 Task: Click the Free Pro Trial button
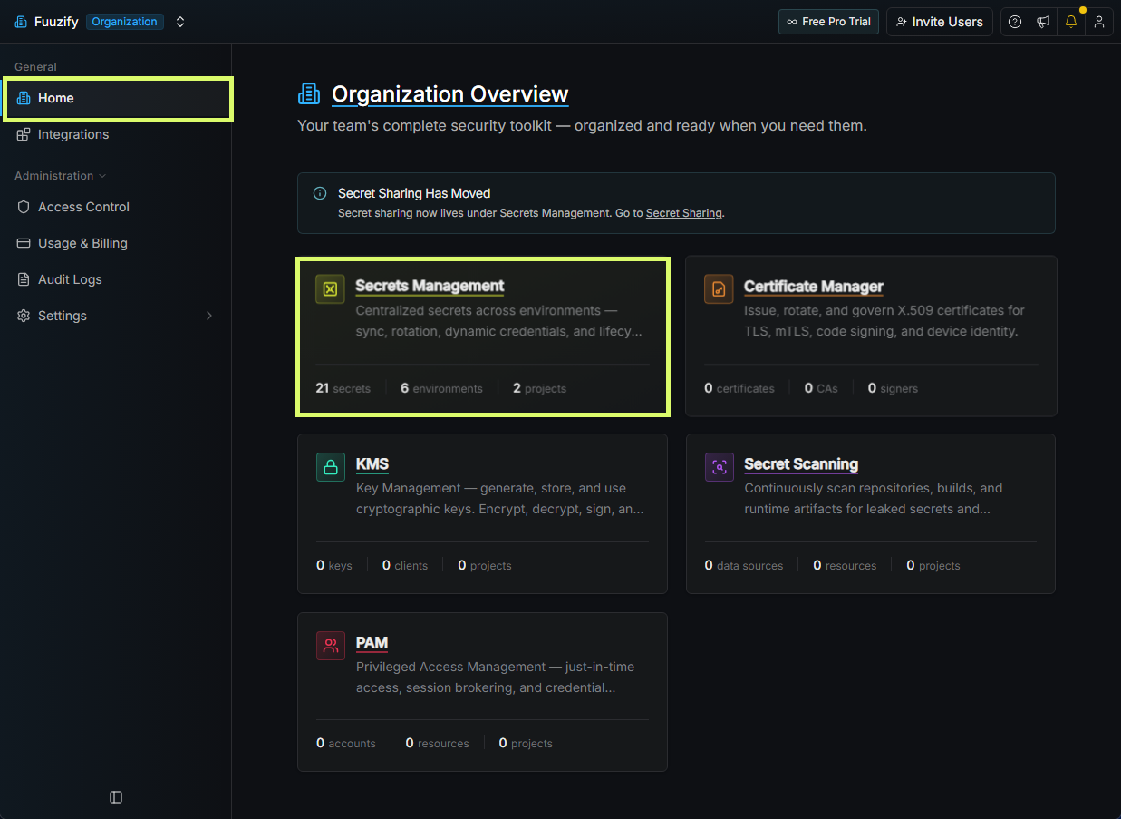[828, 22]
